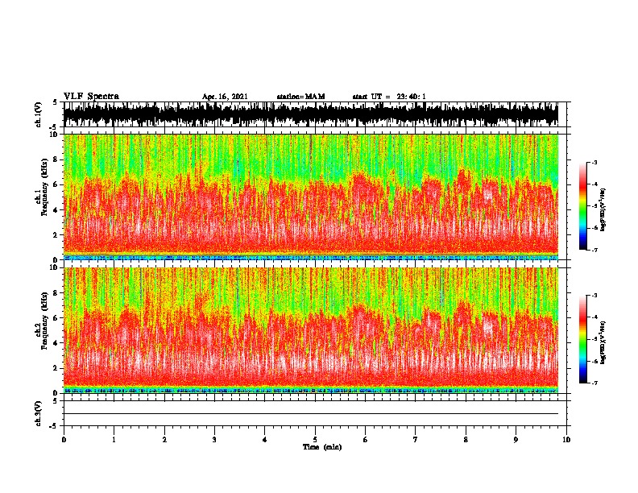Click the "6" kHz tick on ch.1 frequency axis
The width and height of the screenshot is (638, 493).
pos(56,184)
